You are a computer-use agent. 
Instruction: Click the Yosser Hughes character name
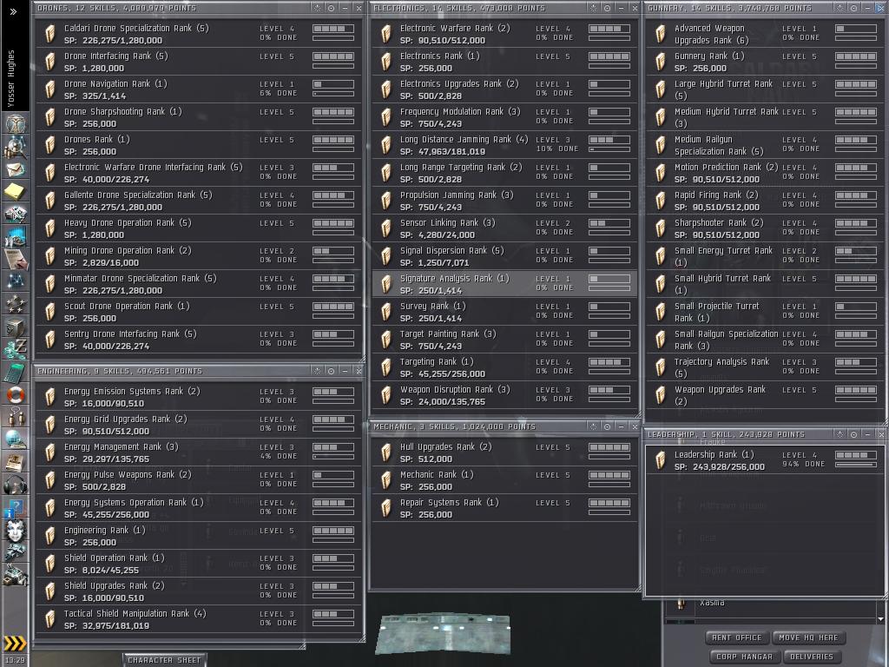[10, 78]
